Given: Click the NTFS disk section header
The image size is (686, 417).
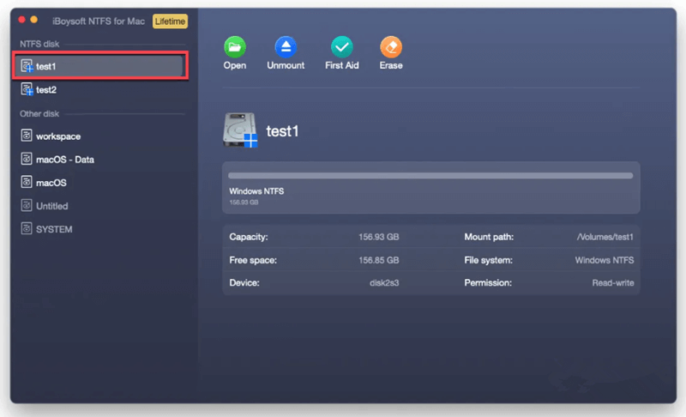Looking at the screenshot, I should (39, 44).
